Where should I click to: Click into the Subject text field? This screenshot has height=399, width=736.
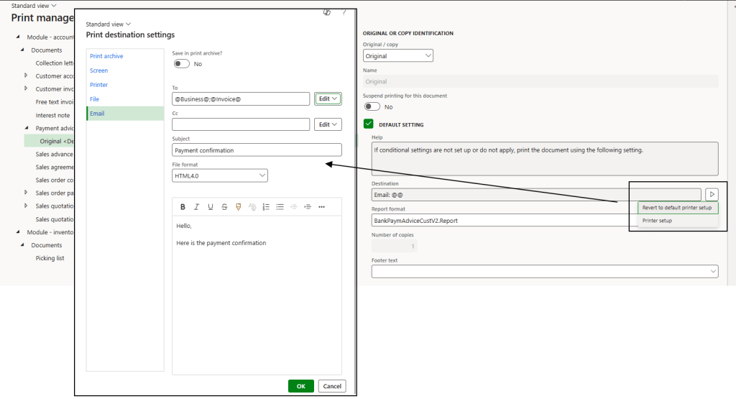pyautogui.click(x=257, y=150)
